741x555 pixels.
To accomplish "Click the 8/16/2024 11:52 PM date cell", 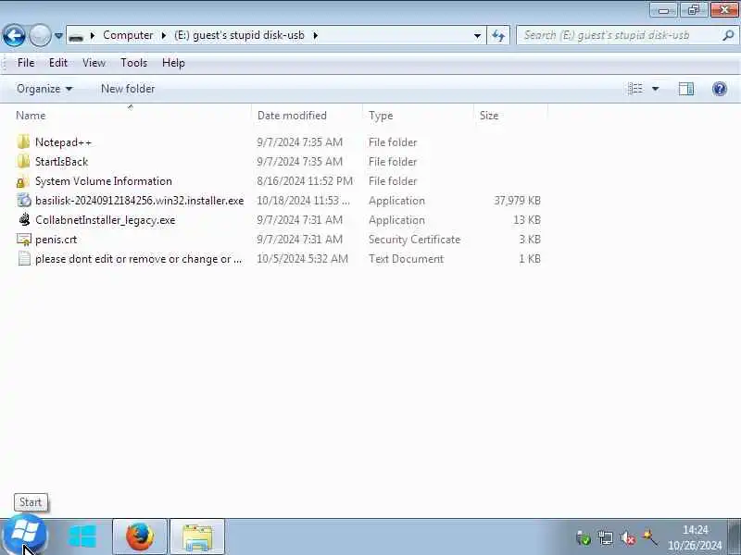I will 305,181.
